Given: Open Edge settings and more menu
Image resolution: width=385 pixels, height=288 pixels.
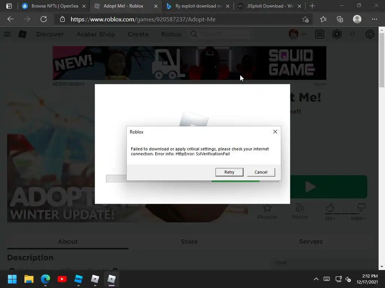Looking at the screenshot, I should coord(374,19).
